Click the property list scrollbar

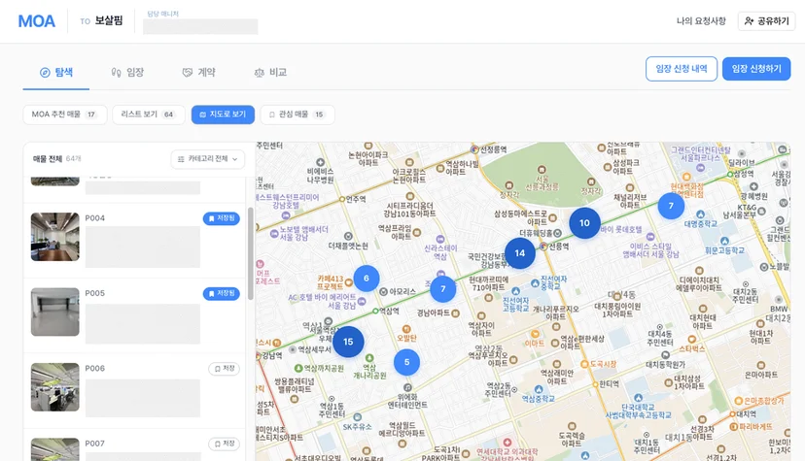(251, 253)
